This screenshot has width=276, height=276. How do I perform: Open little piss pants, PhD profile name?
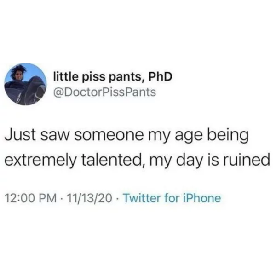coord(113,77)
